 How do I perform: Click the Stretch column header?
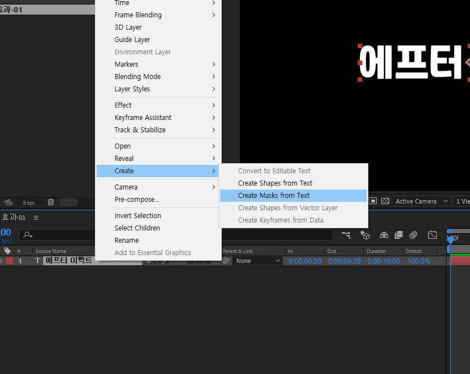coord(414,251)
